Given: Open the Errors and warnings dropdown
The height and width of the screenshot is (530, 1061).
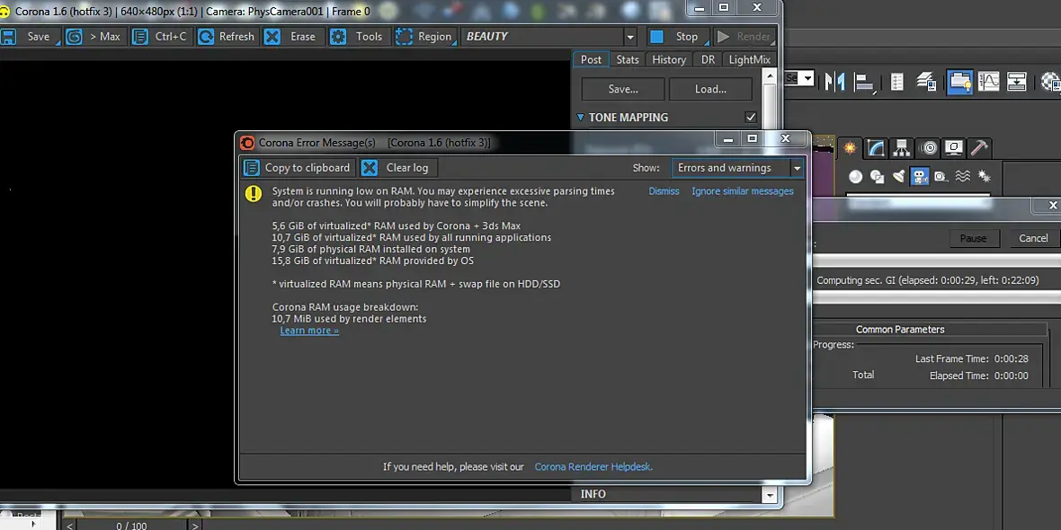Looking at the screenshot, I should point(737,168).
